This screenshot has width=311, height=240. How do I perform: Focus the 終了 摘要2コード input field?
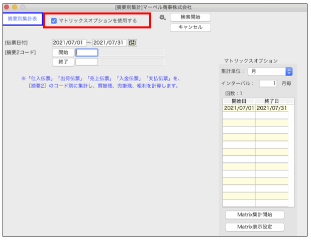click(87, 62)
